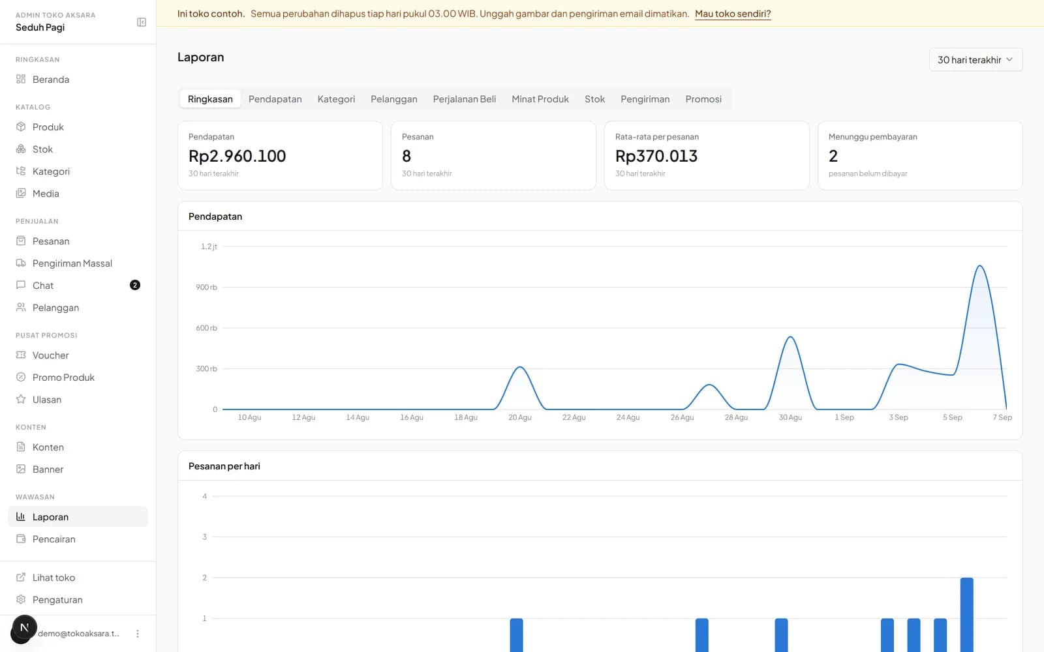
Task: Click the Seduh Pagi store name
Action: pos(40,27)
